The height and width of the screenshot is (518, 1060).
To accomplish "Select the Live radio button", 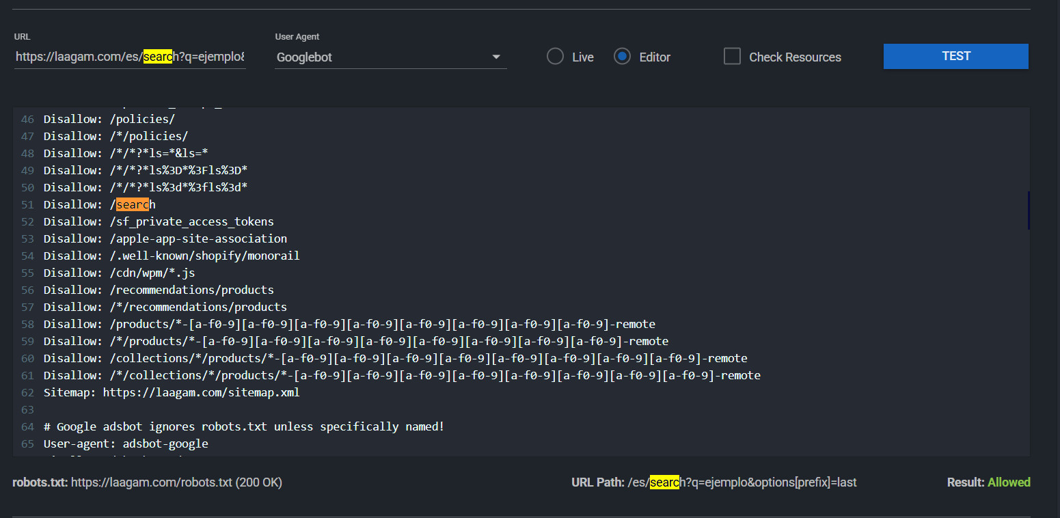I will click(x=555, y=57).
